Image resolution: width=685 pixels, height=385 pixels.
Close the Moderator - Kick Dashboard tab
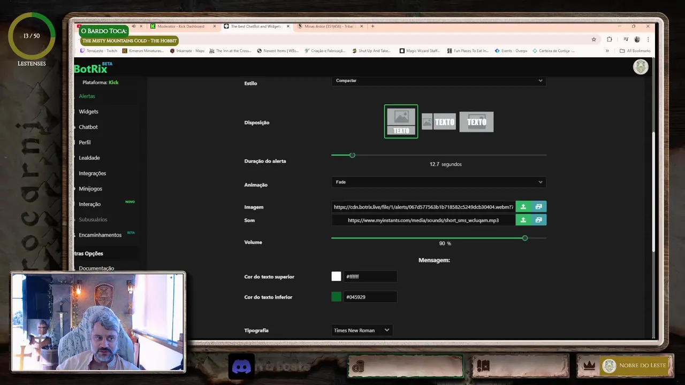click(215, 26)
